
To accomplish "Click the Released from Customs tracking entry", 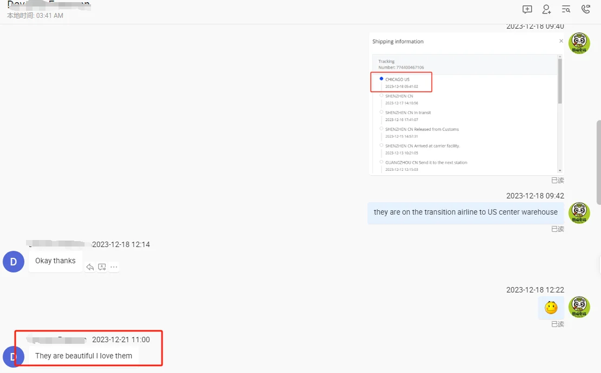I will (x=422, y=132).
